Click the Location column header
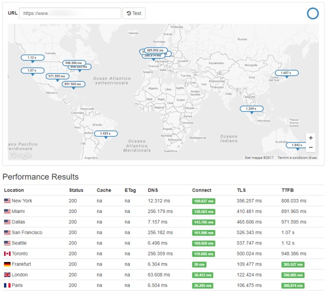Viewport: 325px width, 291px height. pyautogui.click(x=14, y=190)
